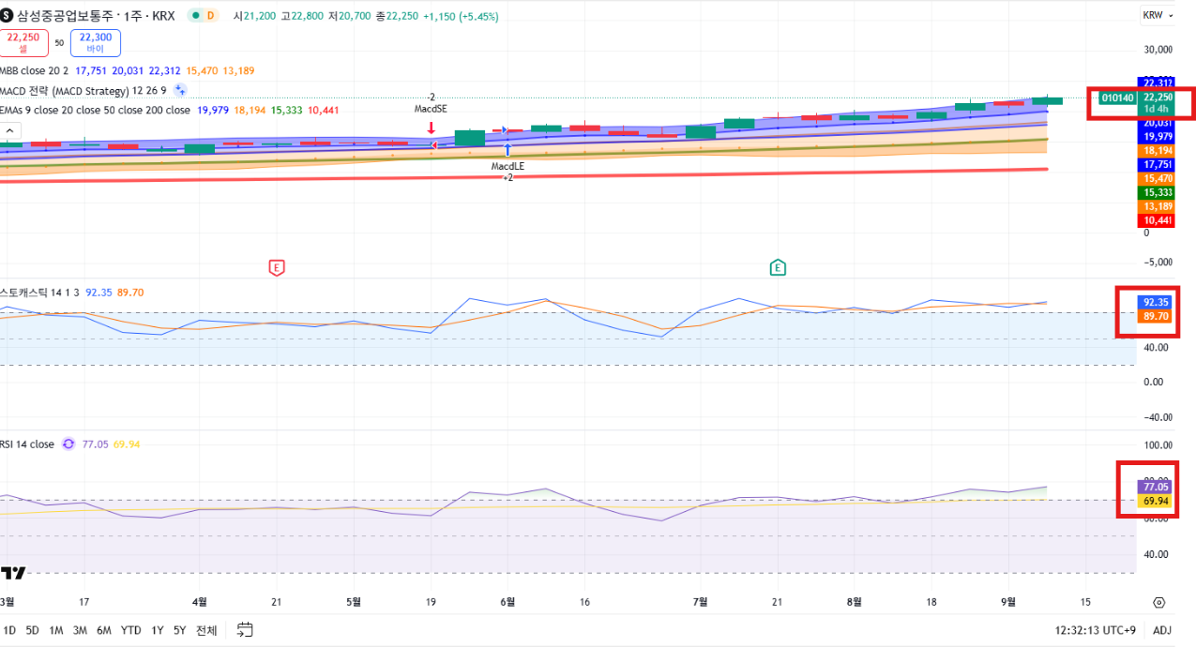Click the 18,194 orange price label

click(1156, 150)
